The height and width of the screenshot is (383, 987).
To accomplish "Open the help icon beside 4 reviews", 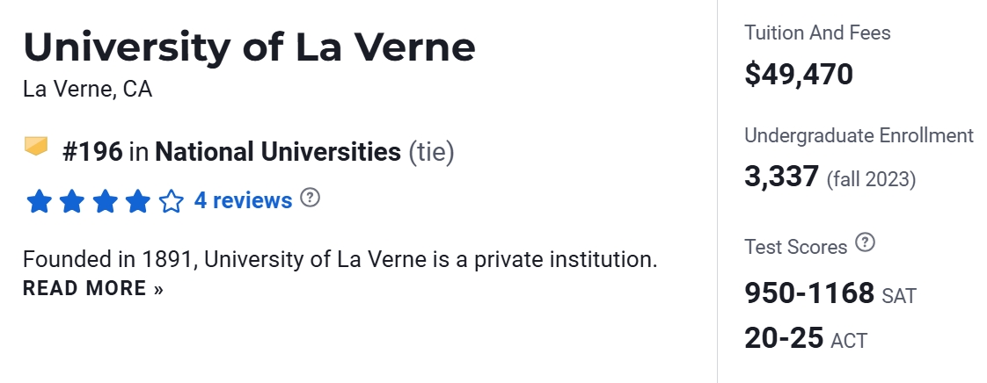I will coord(310,198).
